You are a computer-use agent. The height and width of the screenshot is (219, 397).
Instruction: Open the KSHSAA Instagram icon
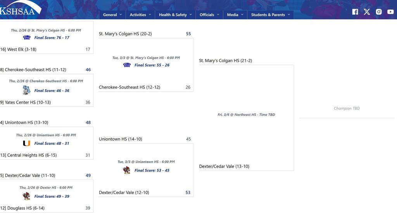tap(379, 12)
